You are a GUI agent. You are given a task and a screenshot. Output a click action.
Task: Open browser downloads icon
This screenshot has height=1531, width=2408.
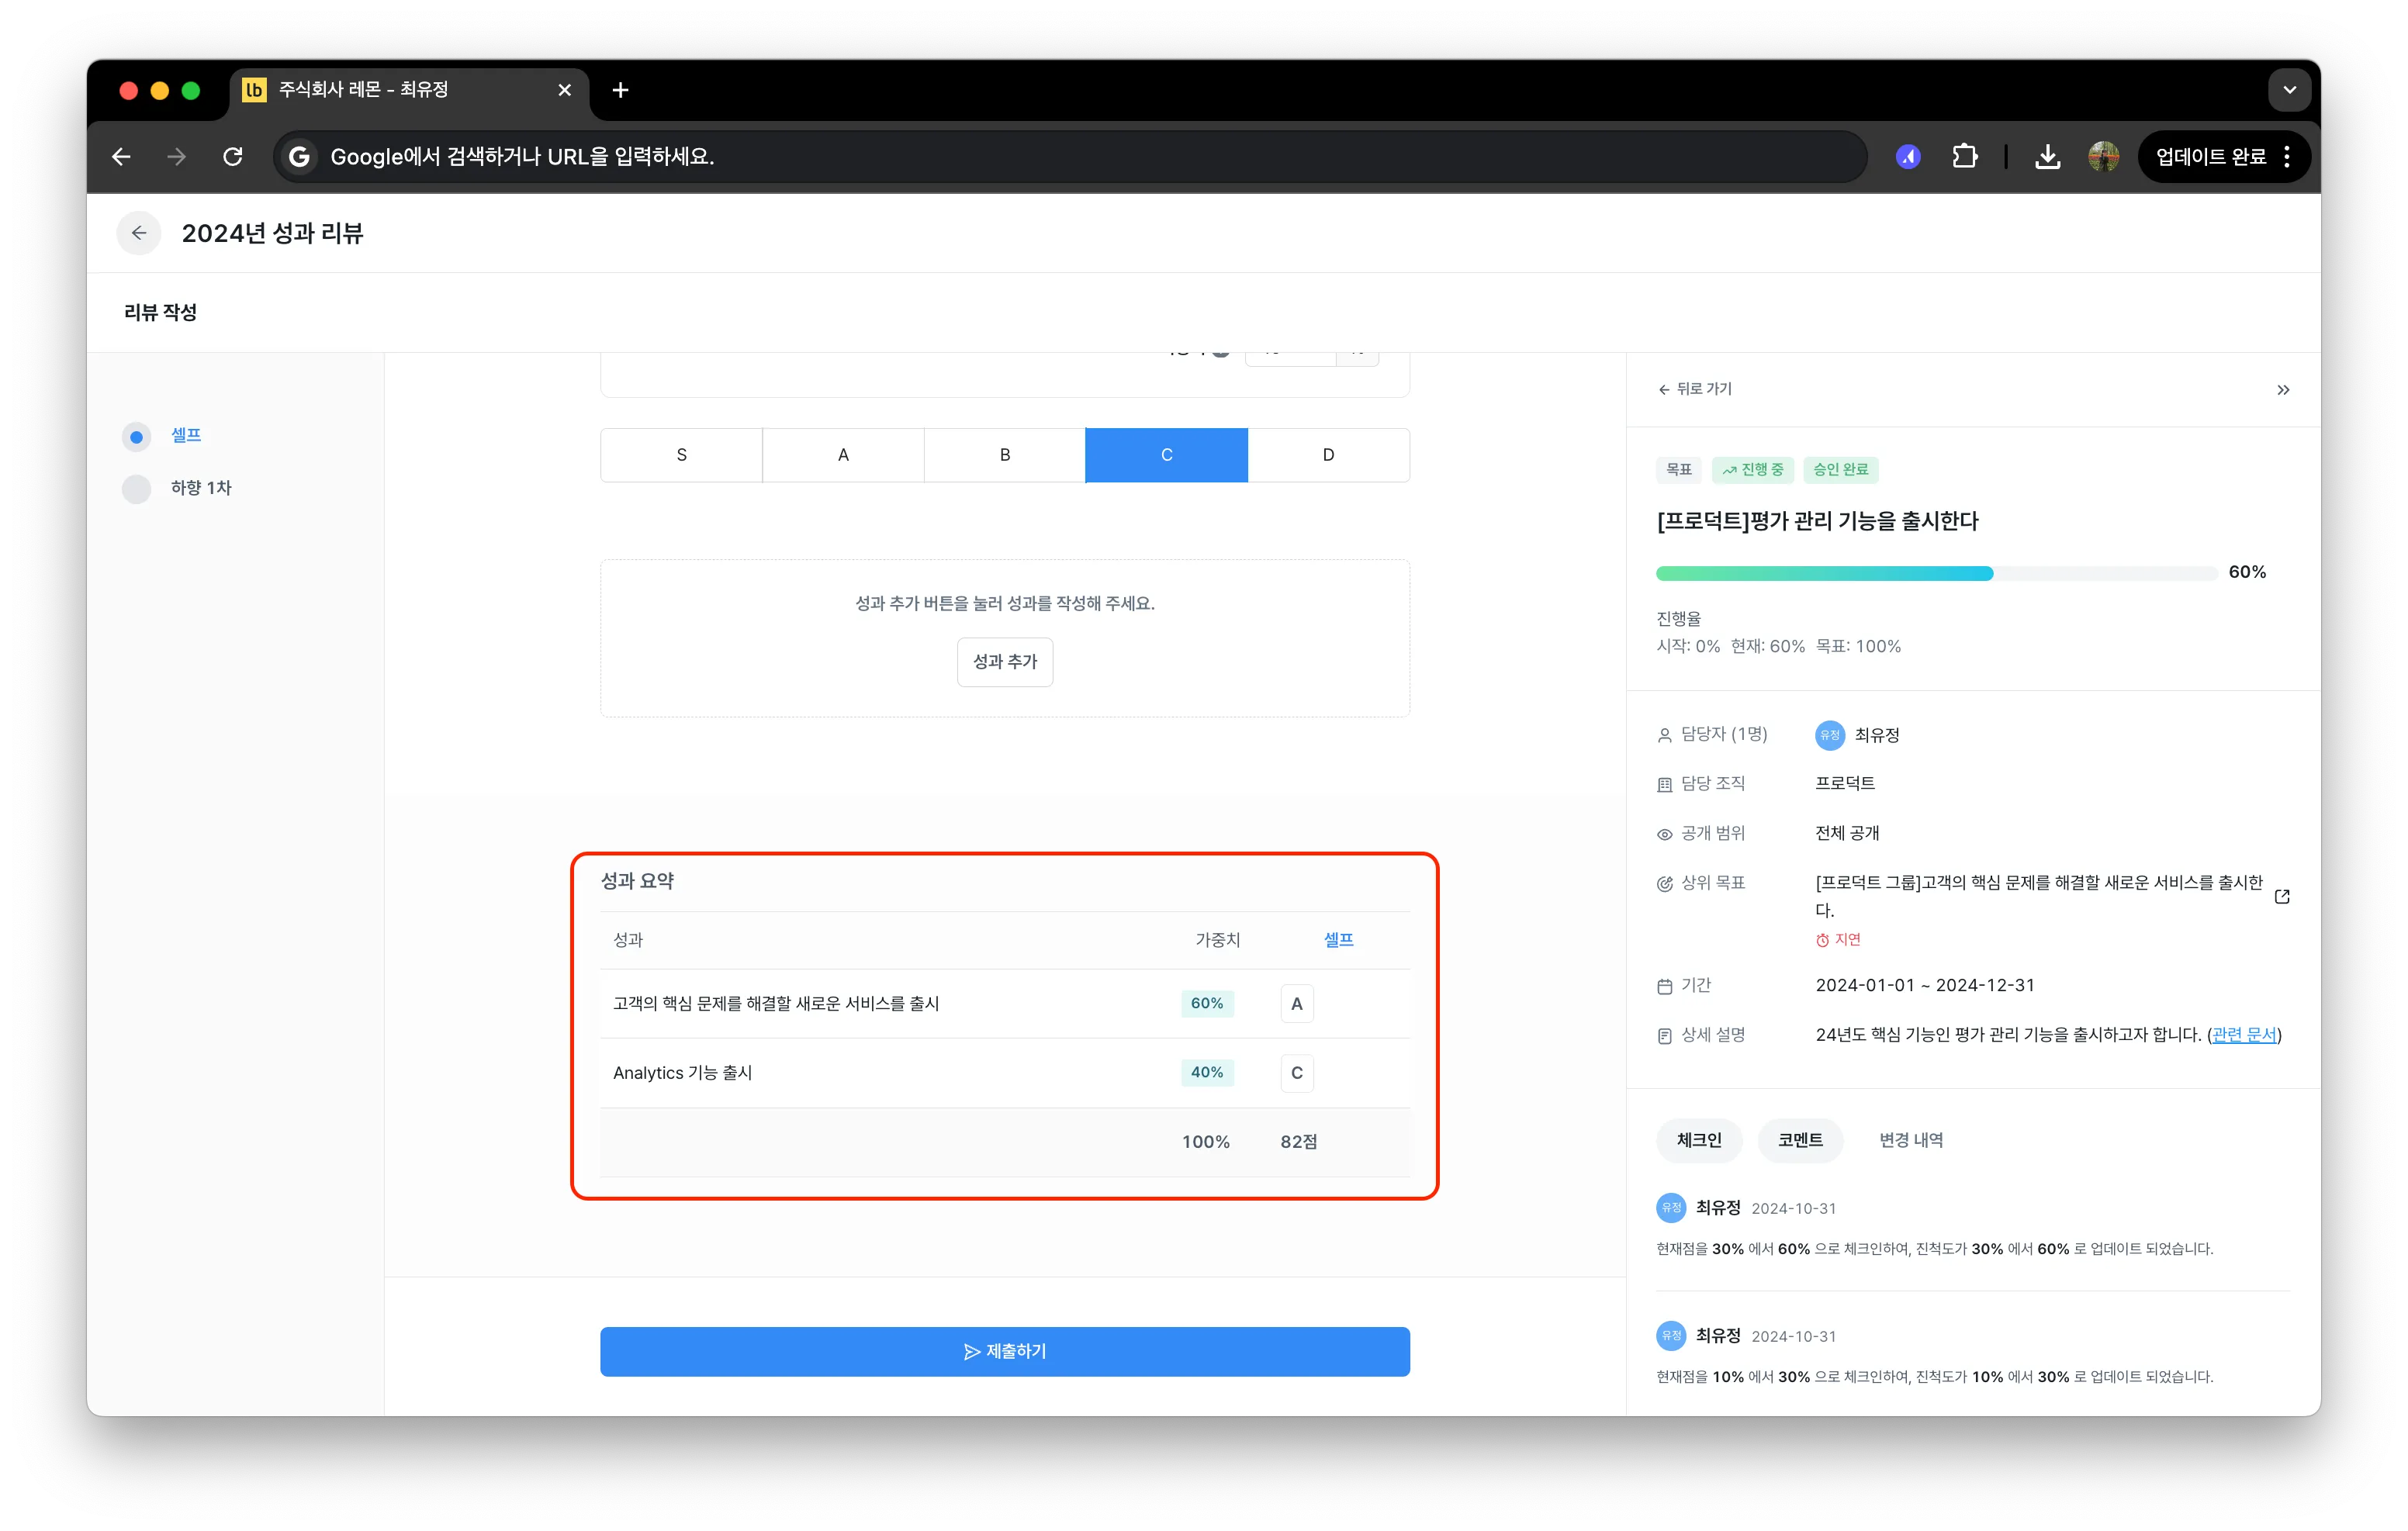point(2047,157)
